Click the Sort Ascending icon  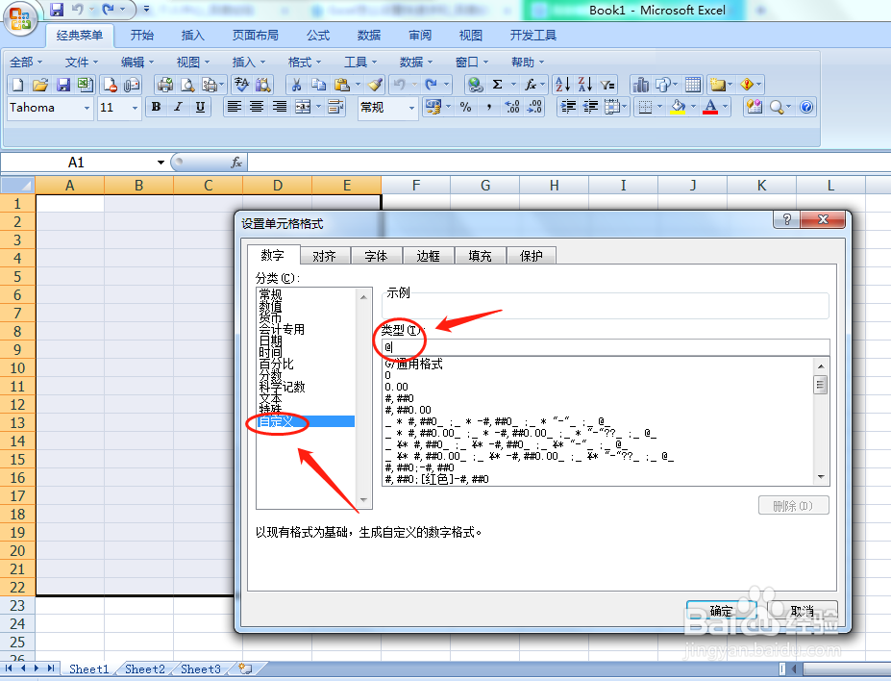point(560,85)
